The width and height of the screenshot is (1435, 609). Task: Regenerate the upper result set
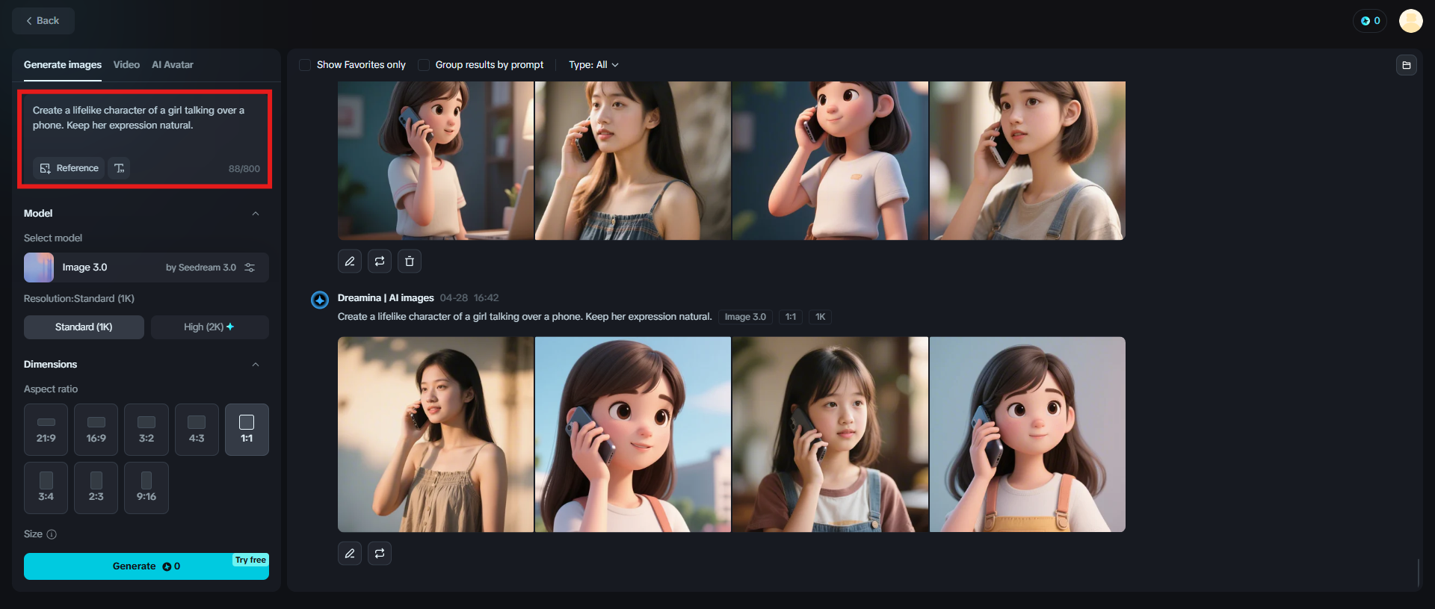[x=380, y=262]
